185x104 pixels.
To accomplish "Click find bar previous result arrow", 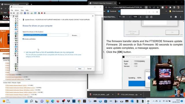I will point(149,12).
